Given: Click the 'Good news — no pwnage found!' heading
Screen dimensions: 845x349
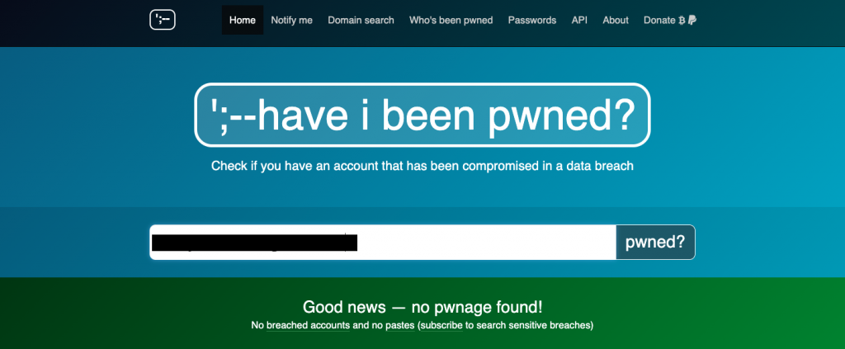Looking at the screenshot, I should (x=422, y=307).
